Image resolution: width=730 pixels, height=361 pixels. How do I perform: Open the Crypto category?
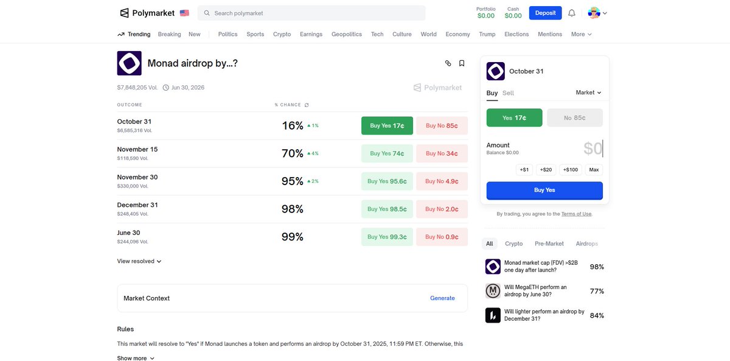click(x=282, y=34)
